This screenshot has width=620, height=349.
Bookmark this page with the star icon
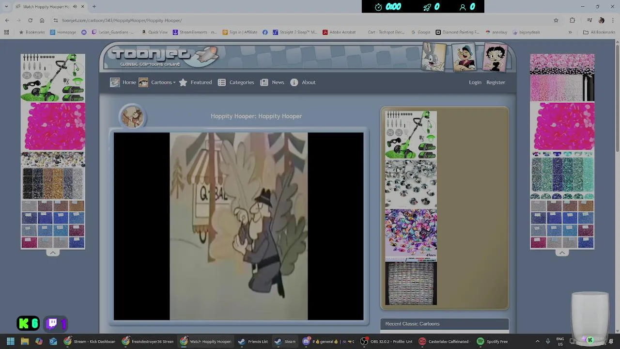[556, 20]
